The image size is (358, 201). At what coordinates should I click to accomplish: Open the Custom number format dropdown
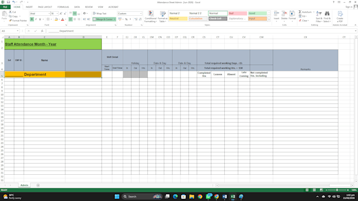141,14
